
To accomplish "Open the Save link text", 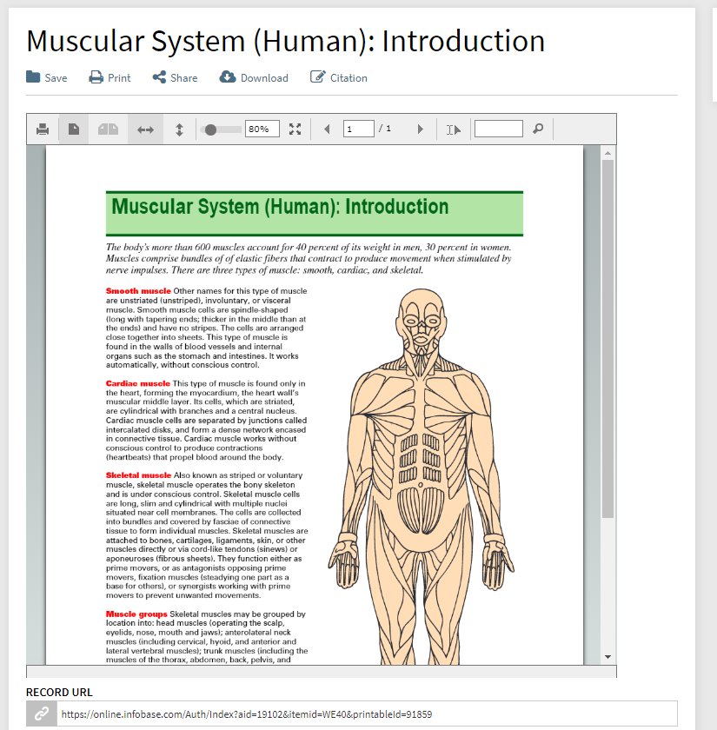I will tap(56, 78).
